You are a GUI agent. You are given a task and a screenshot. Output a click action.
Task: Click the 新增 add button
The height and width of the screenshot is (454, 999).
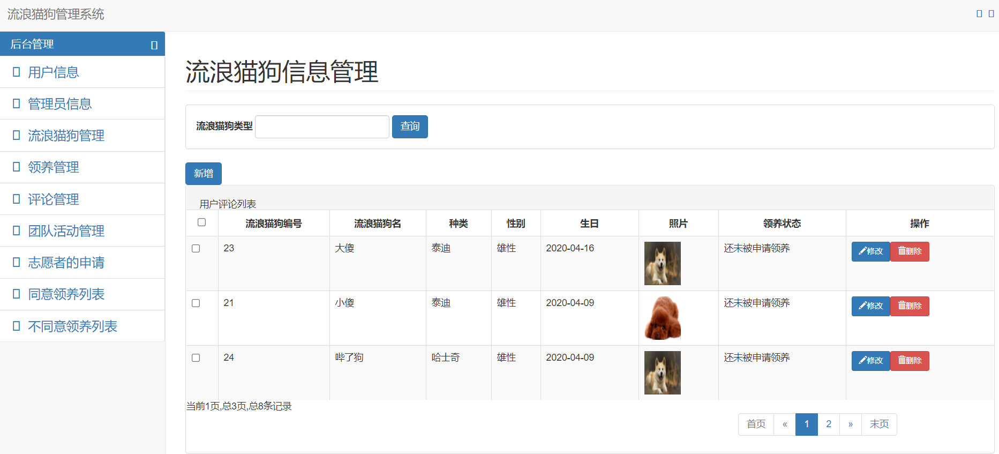tap(204, 174)
